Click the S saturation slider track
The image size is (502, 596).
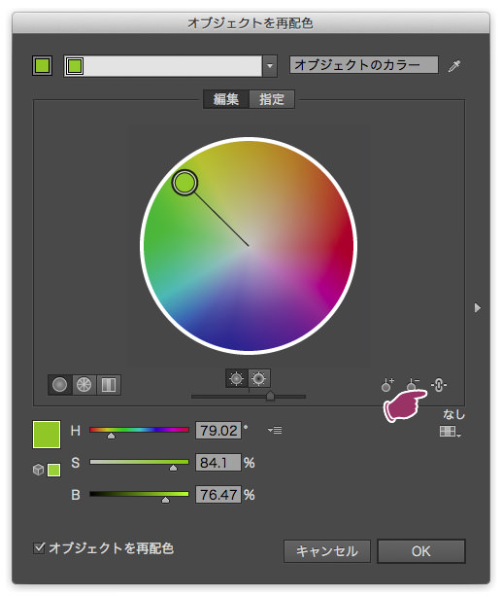[140, 462]
